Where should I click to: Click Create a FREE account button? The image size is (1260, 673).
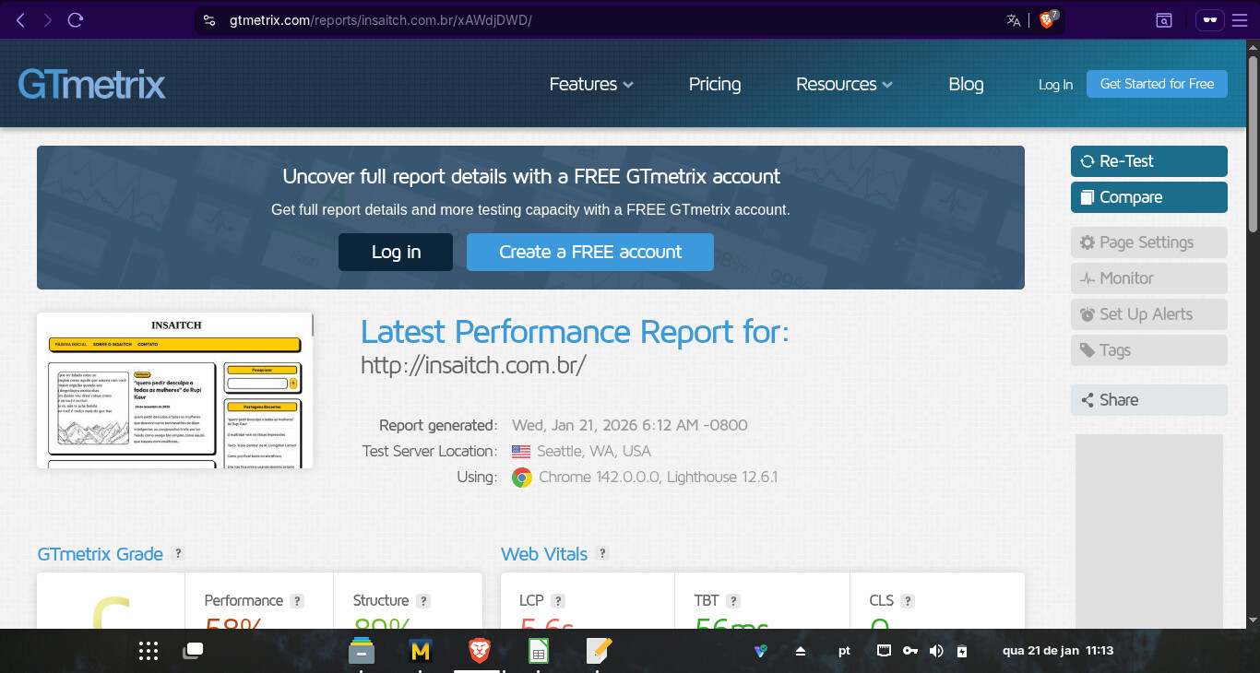589,253
